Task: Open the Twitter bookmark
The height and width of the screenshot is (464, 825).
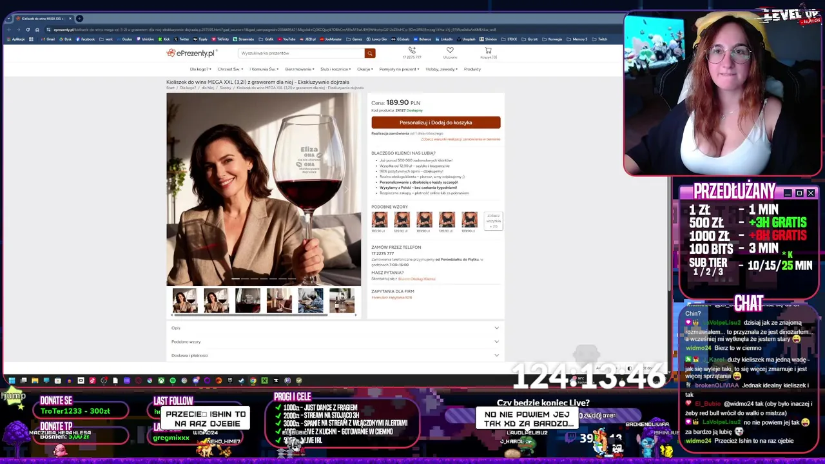Action: [x=182, y=39]
